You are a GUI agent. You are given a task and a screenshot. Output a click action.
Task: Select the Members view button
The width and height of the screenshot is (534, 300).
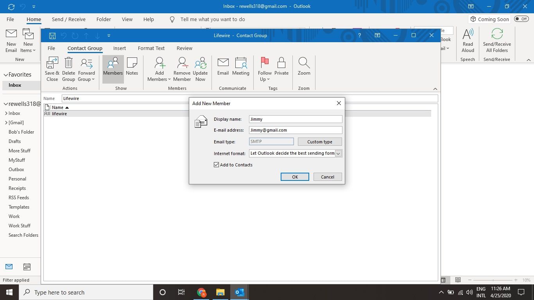pyautogui.click(x=113, y=69)
